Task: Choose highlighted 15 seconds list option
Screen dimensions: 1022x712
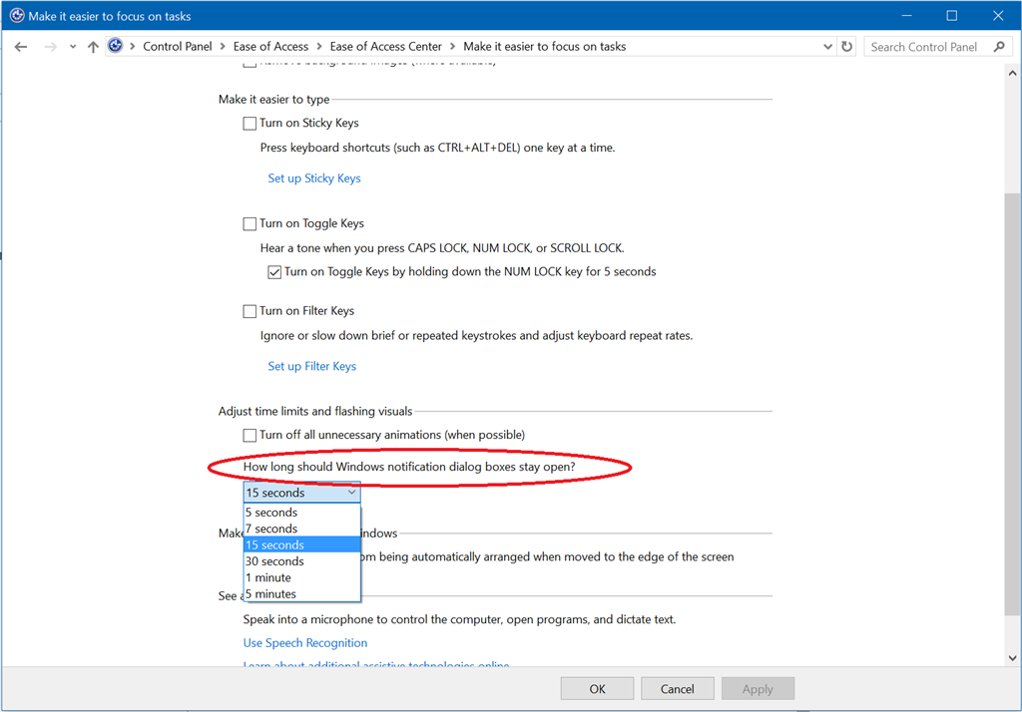Action: (x=301, y=545)
